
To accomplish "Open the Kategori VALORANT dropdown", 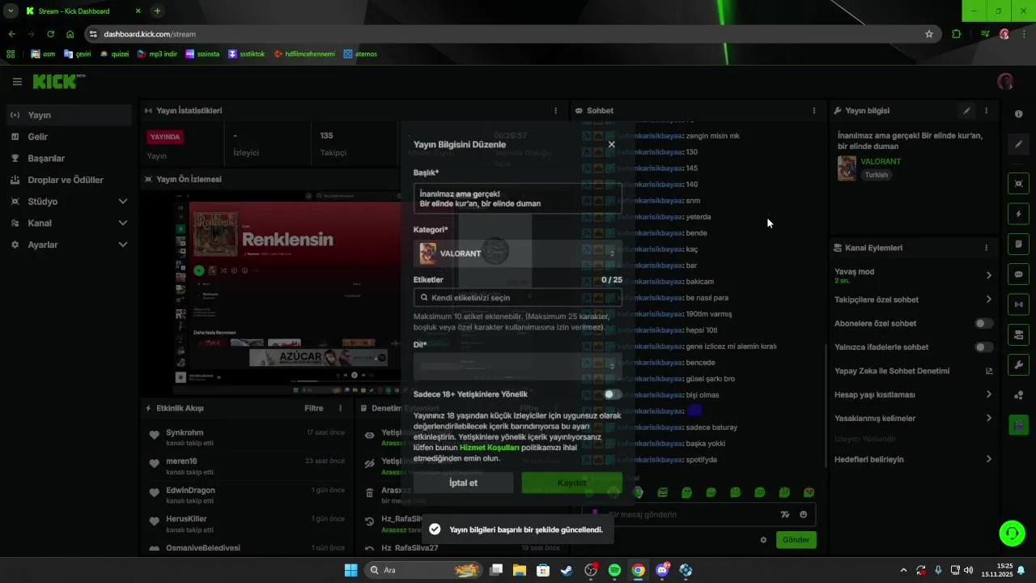I will click(x=518, y=253).
